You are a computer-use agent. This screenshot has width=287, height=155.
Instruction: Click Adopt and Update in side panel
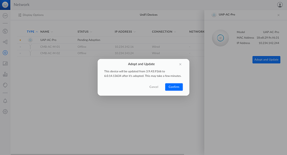pyautogui.click(x=266, y=60)
